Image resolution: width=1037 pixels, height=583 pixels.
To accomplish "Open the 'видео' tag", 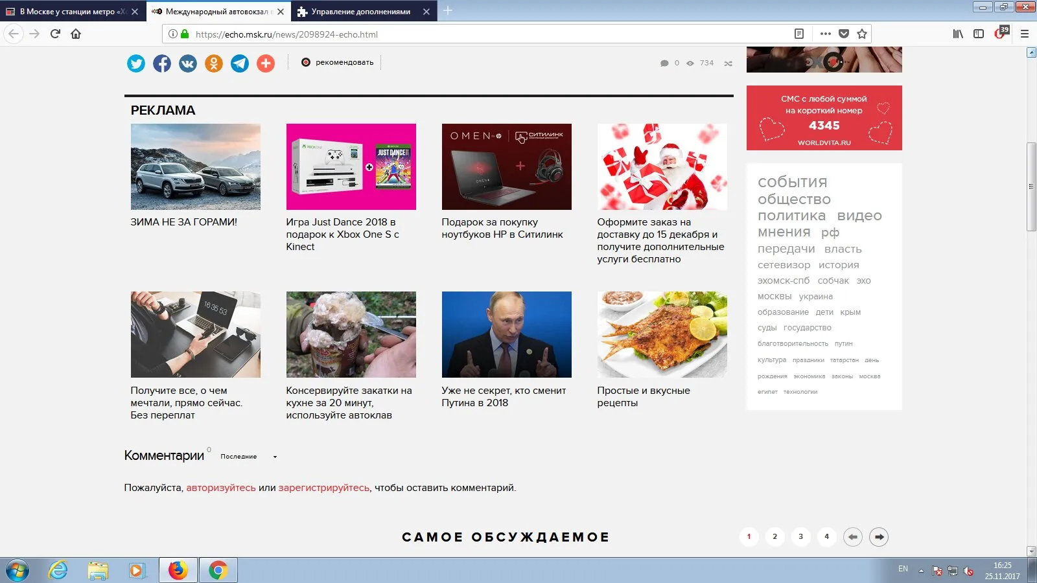I will 859,216.
